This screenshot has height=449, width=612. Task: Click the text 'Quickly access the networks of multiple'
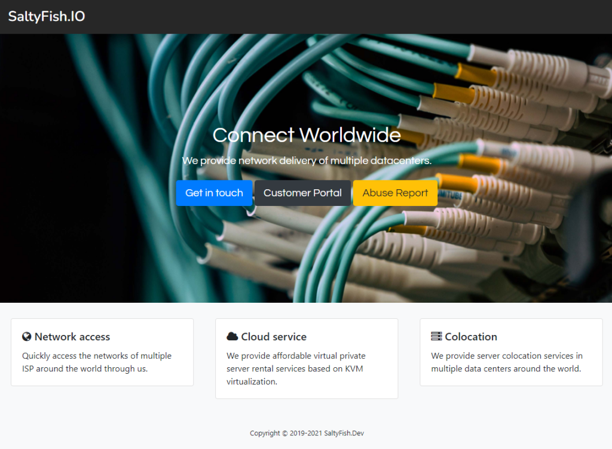[x=97, y=356]
